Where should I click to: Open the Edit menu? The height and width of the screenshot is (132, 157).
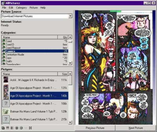(x=11, y=8)
